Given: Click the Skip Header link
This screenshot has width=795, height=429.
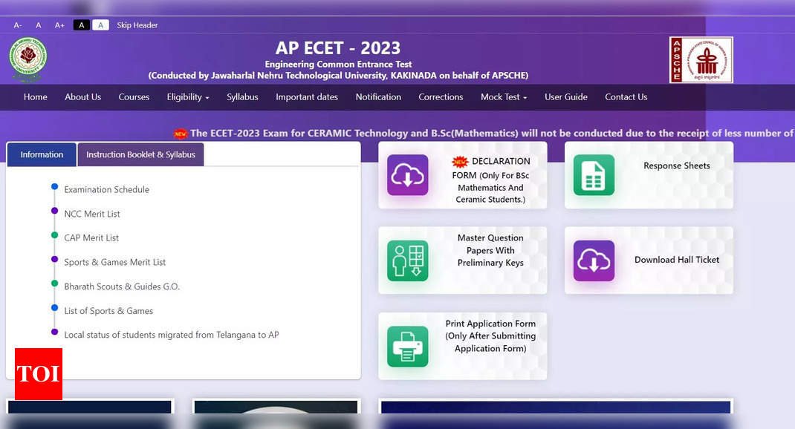Looking at the screenshot, I should [x=137, y=24].
